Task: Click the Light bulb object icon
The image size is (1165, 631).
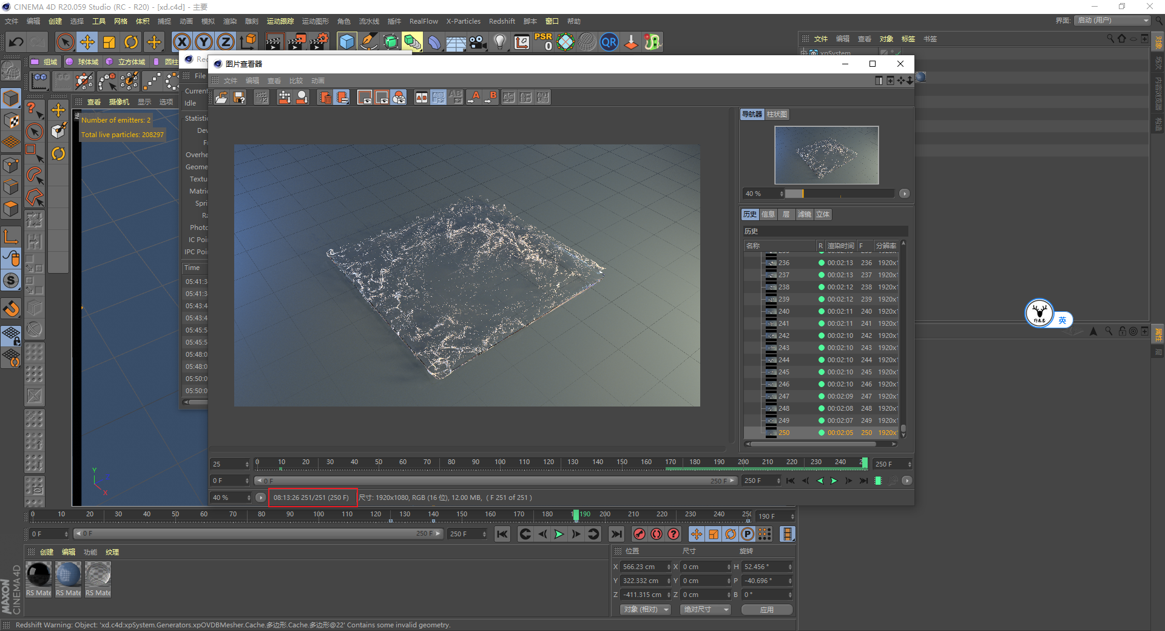Action: [x=499, y=42]
